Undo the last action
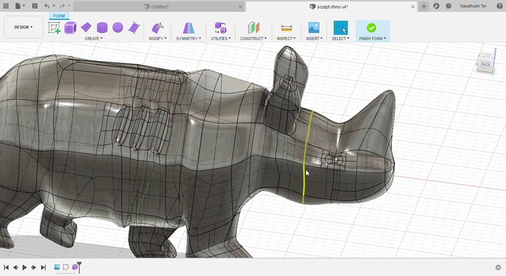This screenshot has height=276, width=506. click(47, 6)
